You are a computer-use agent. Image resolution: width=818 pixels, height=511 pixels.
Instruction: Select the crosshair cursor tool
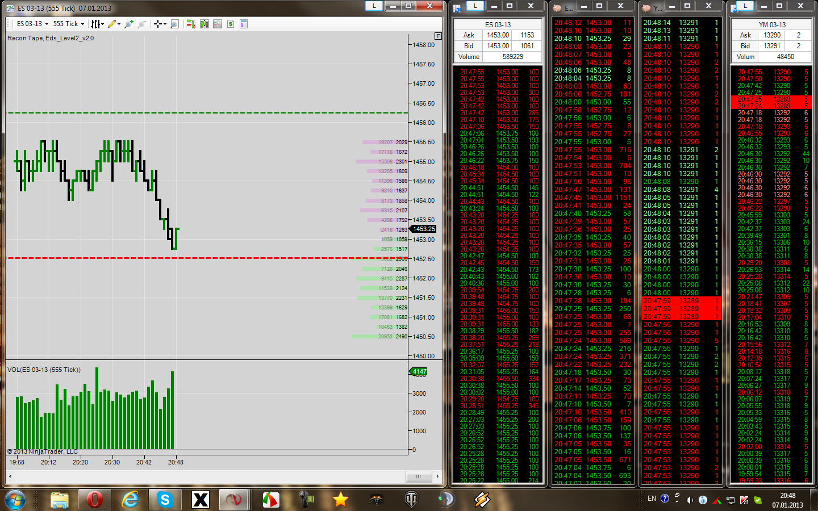[x=158, y=24]
